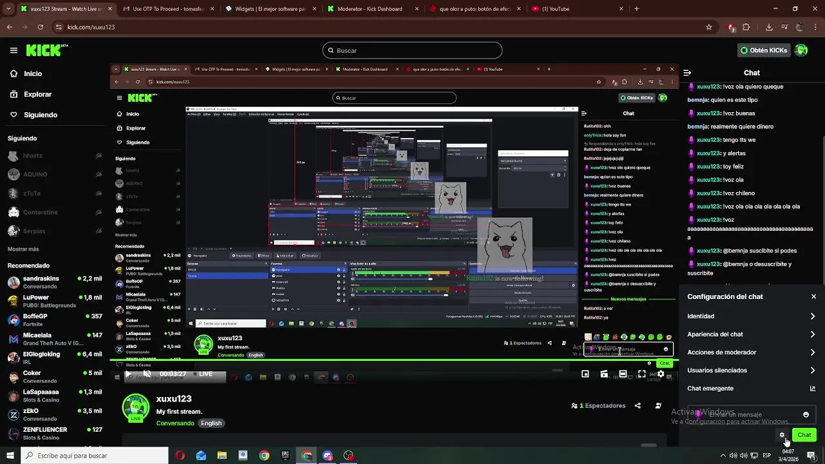
Task: Open a new browser tab
Action: 637,9
